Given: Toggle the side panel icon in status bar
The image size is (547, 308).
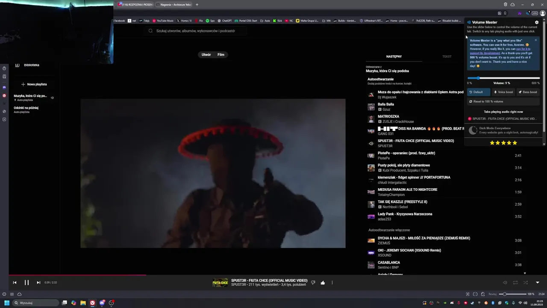Looking at the screenshot, I should point(12,294).
